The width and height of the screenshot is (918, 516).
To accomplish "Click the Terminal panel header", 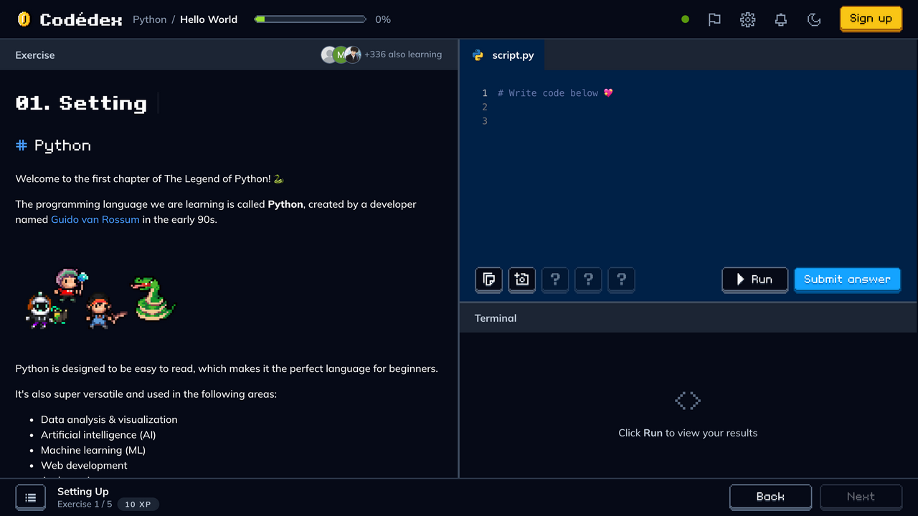I will [x=688, y=318].
